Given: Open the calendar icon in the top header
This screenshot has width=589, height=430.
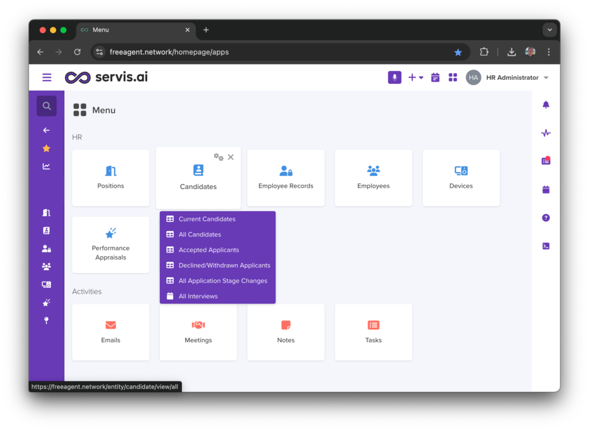Looking at the screenshot, I should tap(435, 78).
